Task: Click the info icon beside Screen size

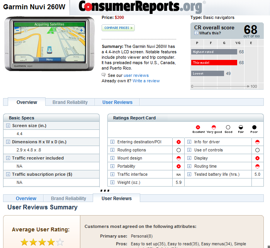Action: [8, 126]
